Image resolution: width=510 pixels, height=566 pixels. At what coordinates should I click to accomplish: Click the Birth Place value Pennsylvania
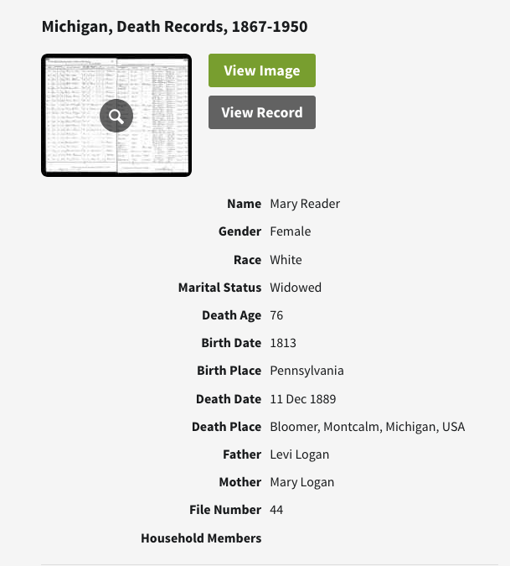tap(307, 371)
